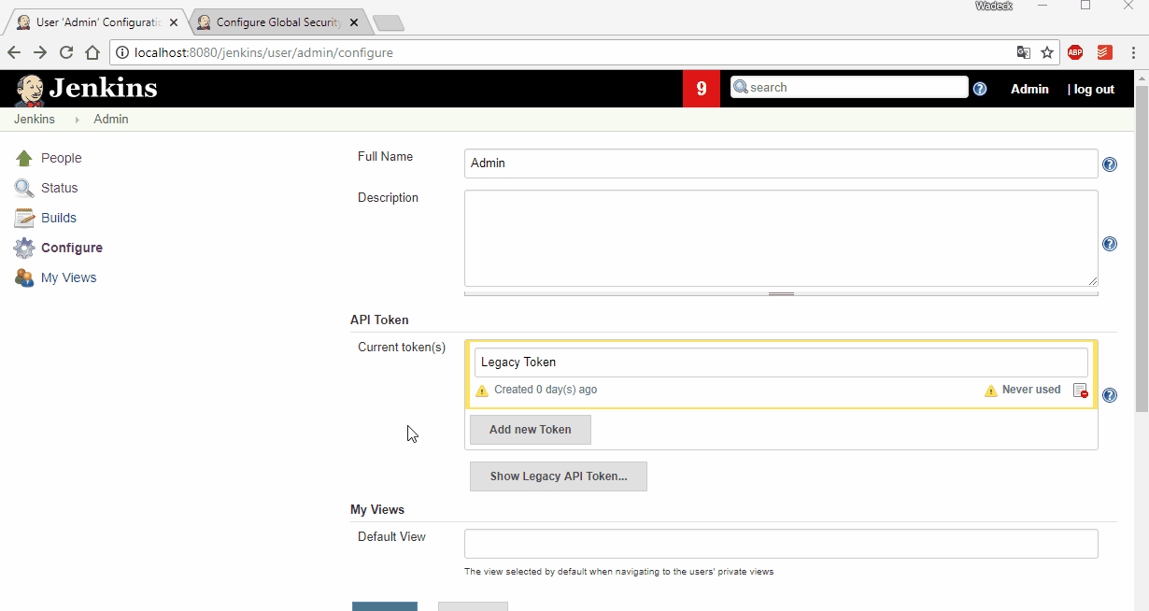Revoke the Legacy Token with delete icon
Screen dimensions: 1149x611
(1080, 391)
